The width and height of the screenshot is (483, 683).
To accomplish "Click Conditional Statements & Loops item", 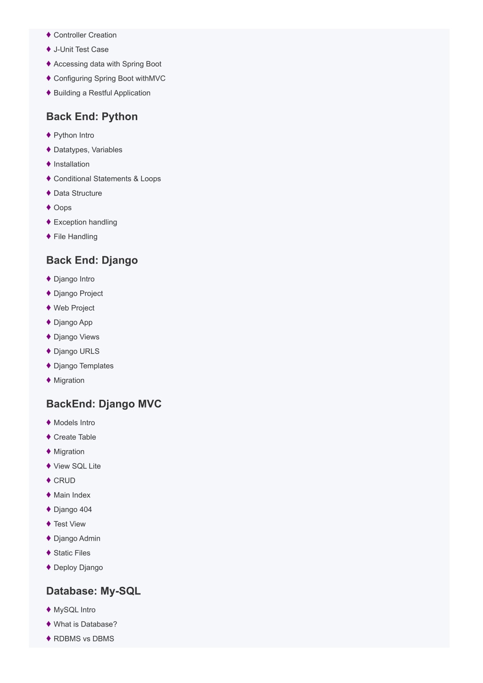I will point(107,179).
